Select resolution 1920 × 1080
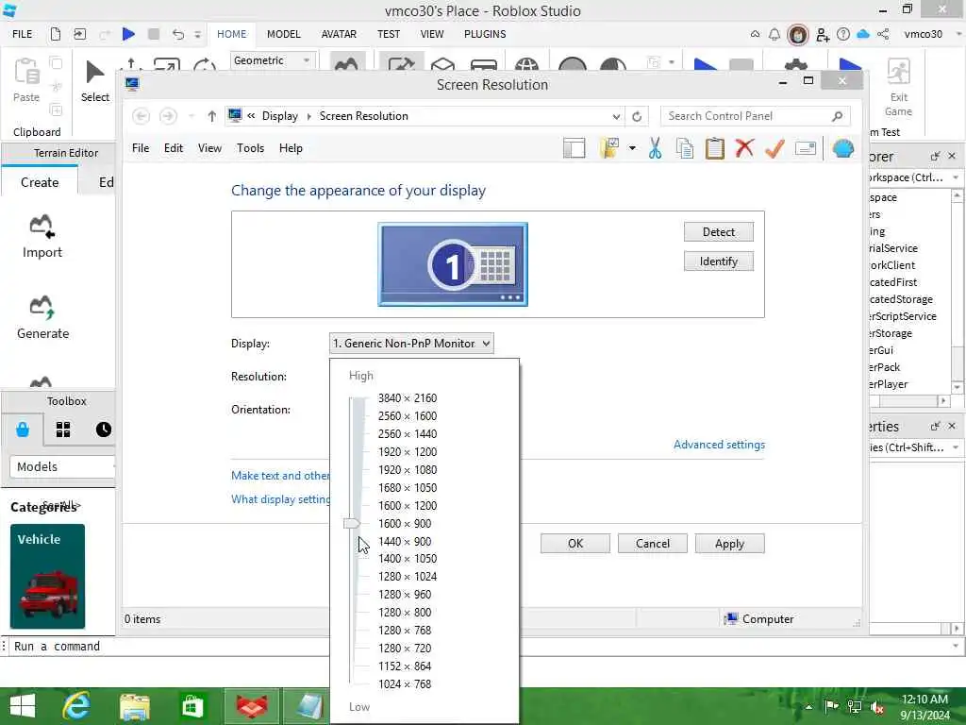966x725 pixels. (408, 470)
